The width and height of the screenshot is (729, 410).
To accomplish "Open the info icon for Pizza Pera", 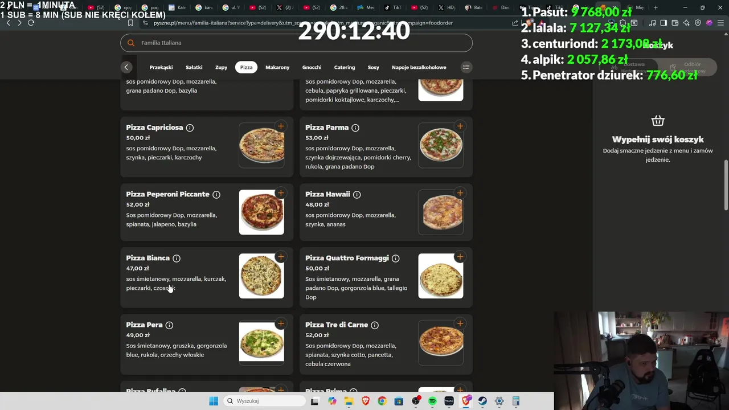I will coord(169,325).
